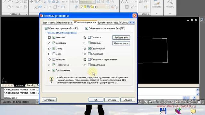Uncheck the Центр snap mode
Viewport: 205px width, 115px height.
(54, 48)
